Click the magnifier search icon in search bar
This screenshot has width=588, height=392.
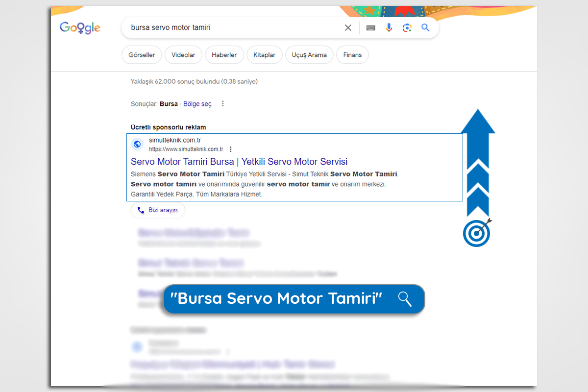tap(425, 28)
